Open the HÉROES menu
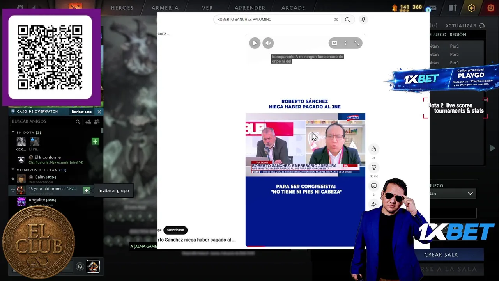The width and height of the screenshot is (499, 281). tap(122, 8)
